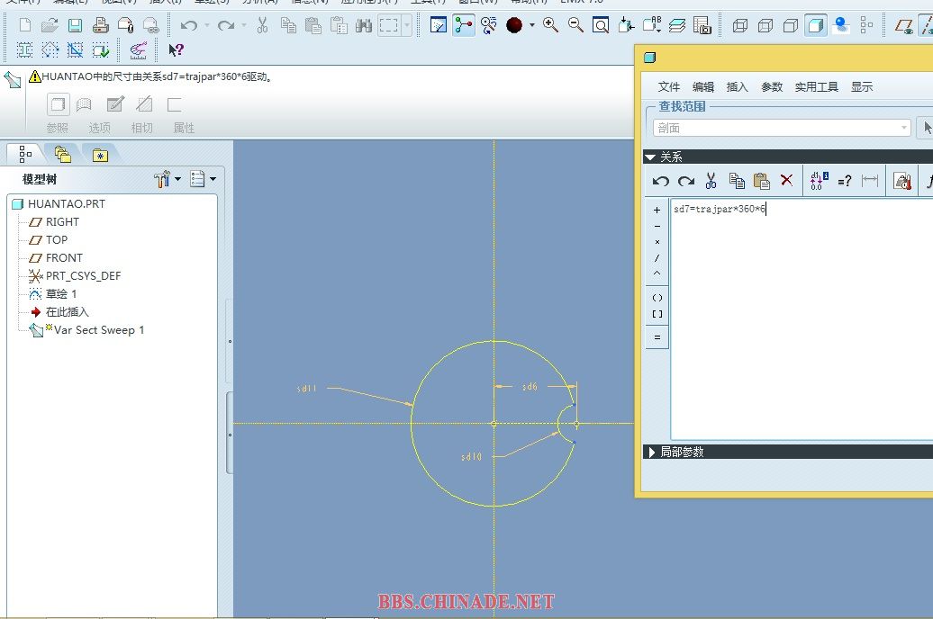The image size is (933, 619).
Task: Save the model with the floppy disk icon
Action: 75,25
